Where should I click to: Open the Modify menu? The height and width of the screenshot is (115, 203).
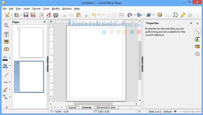(56, 9)
